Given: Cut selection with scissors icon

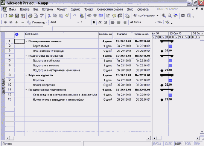Looking at the screenshot, I should (x=49, y=16).
